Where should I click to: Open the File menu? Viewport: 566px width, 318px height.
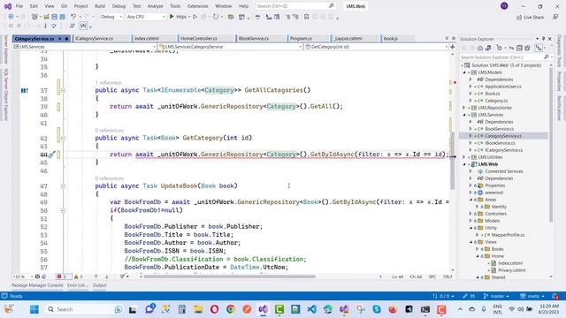tap(19, 6)
